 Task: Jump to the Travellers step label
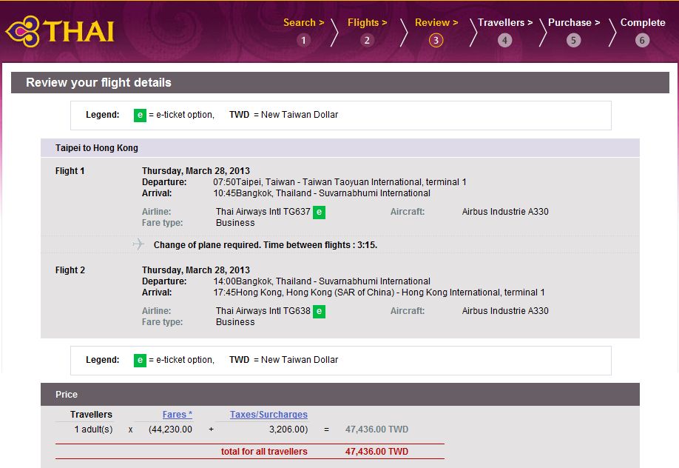pos(505,22)
